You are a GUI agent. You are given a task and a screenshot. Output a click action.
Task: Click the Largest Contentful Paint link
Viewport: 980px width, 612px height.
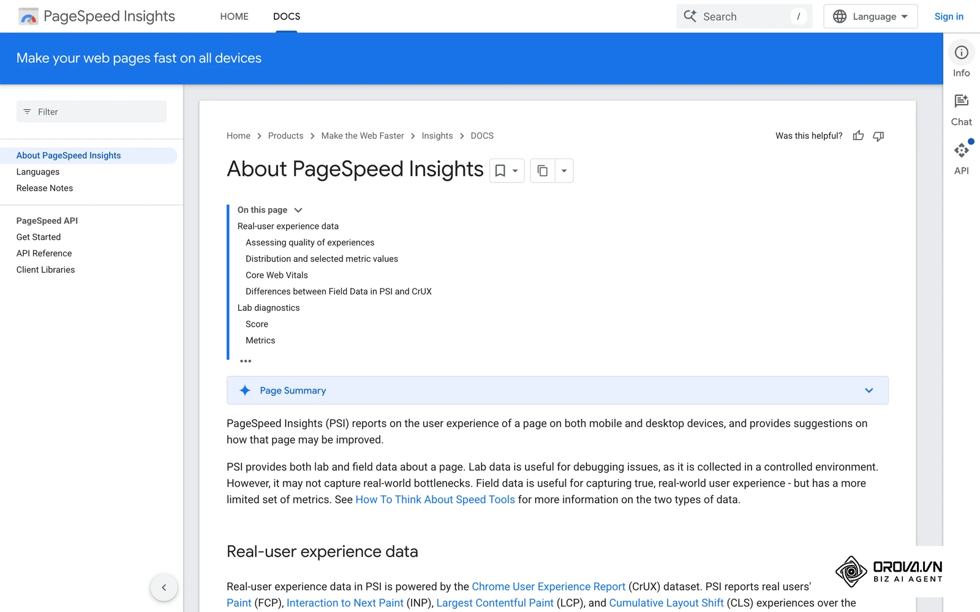(495, 603)
